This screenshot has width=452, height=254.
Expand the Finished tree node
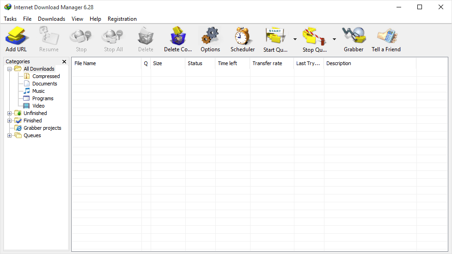pyautogui.click(x=10, y=121)
